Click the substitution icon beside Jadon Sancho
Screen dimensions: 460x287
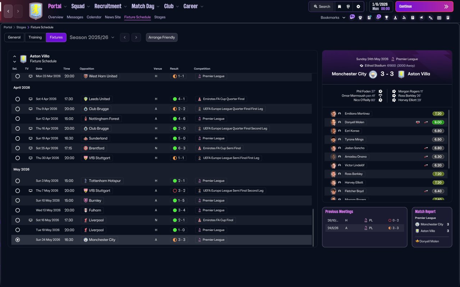pos(426,148)
